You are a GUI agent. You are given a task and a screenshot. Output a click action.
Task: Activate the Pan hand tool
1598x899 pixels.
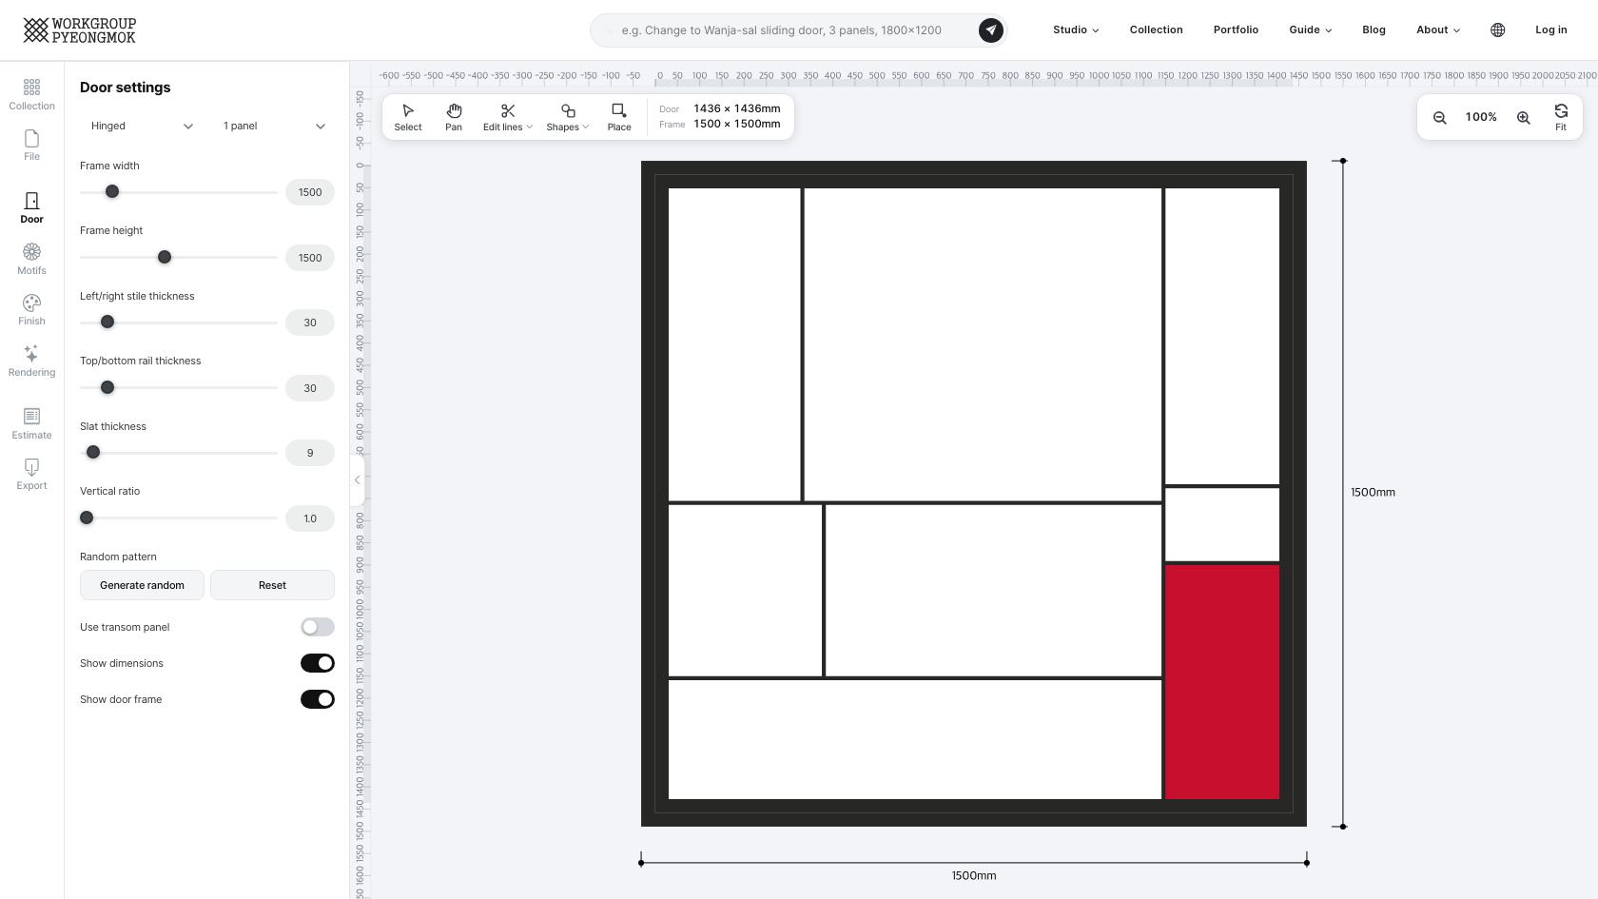tap(454, 117)
